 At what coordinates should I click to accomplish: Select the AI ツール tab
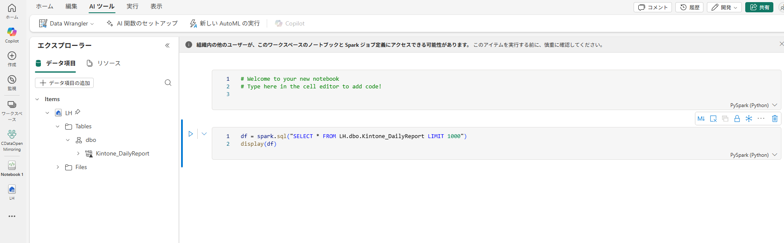click(102, 6)
